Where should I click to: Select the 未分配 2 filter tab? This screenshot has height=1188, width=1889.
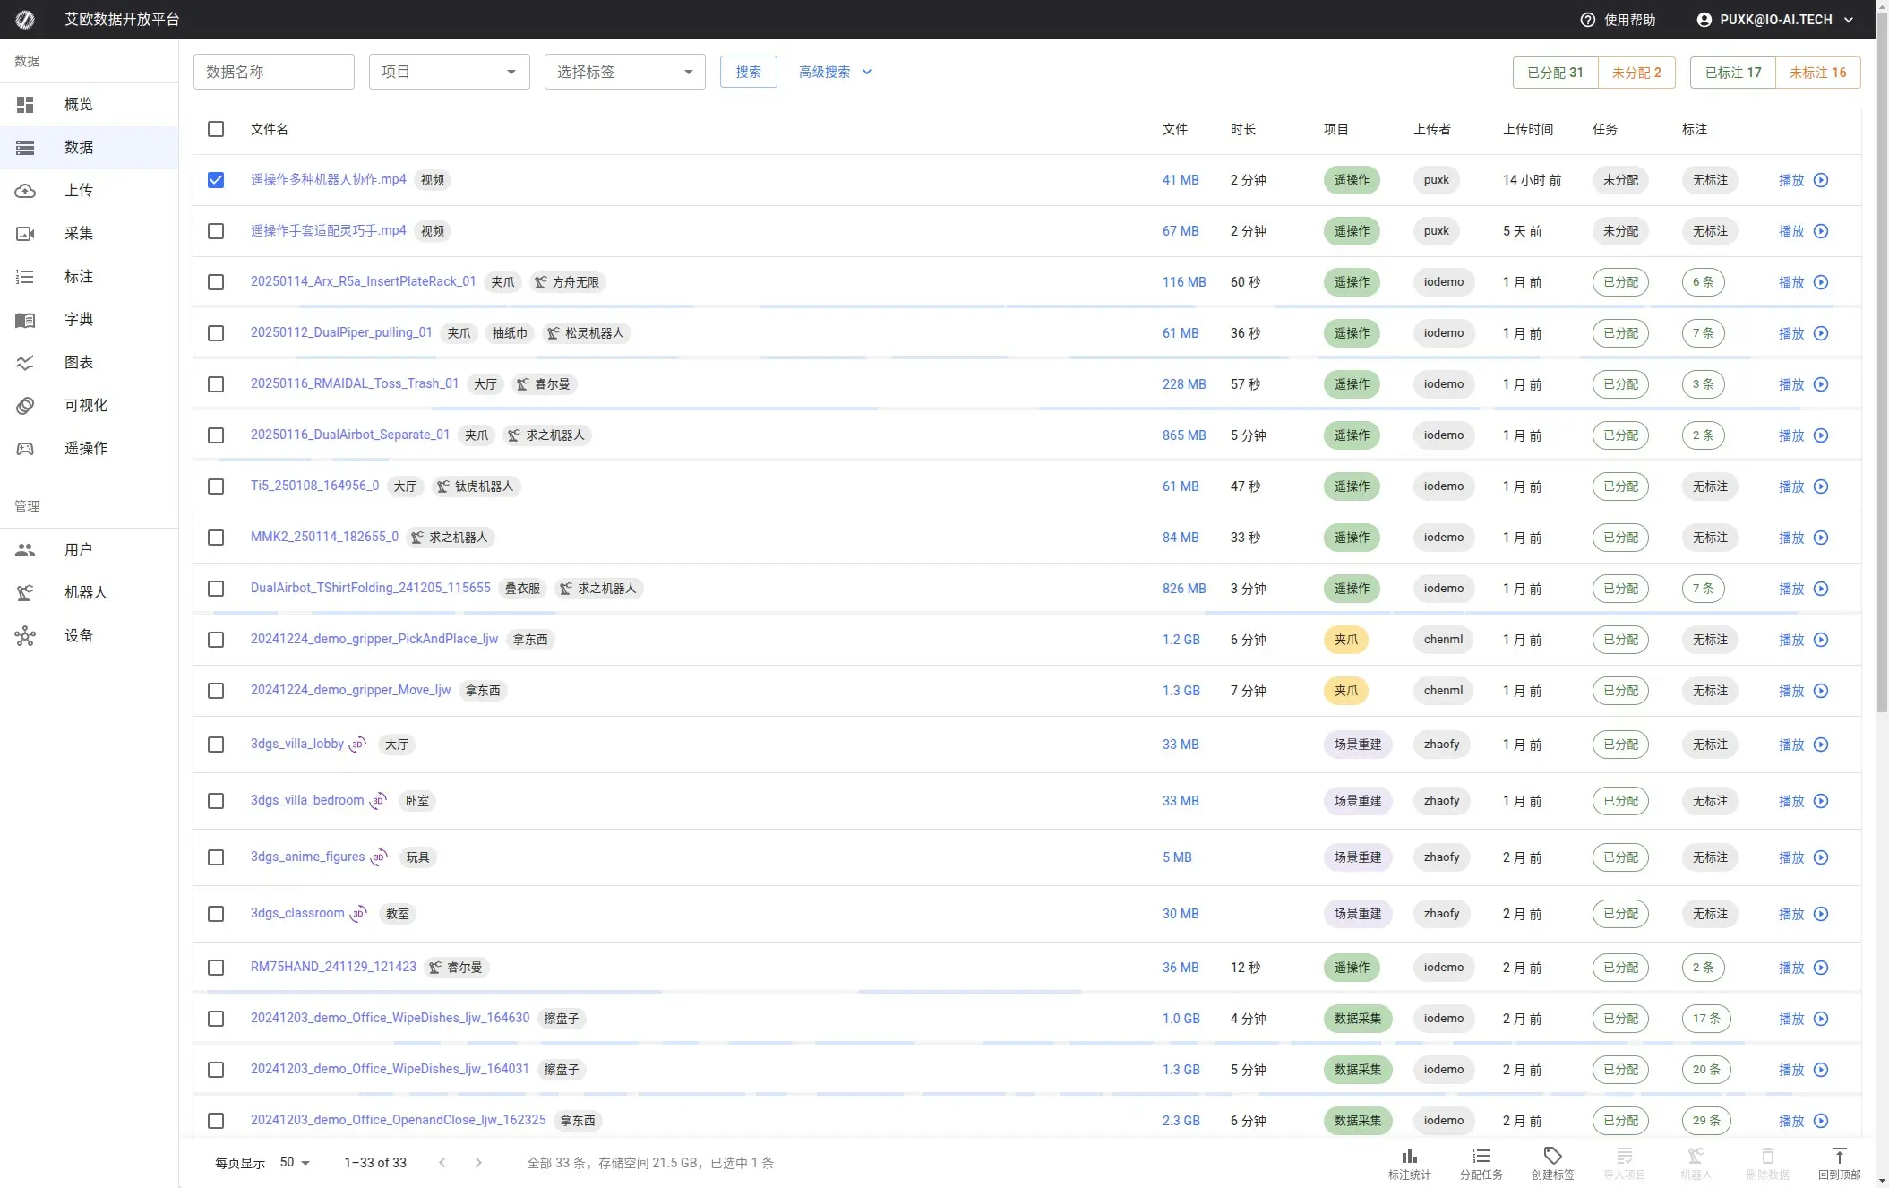click(x=1636, y=73)
